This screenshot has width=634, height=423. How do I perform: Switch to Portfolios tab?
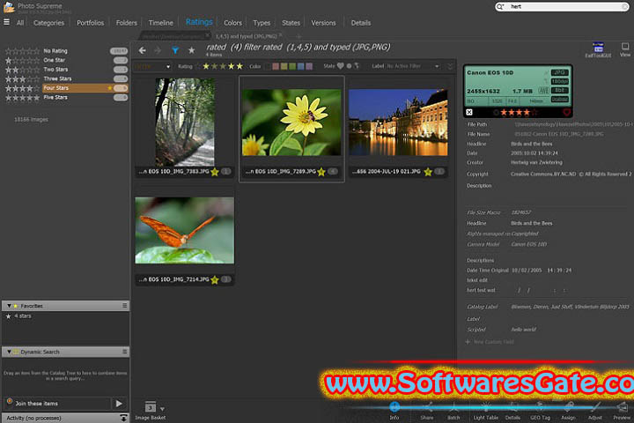(90, 23)
